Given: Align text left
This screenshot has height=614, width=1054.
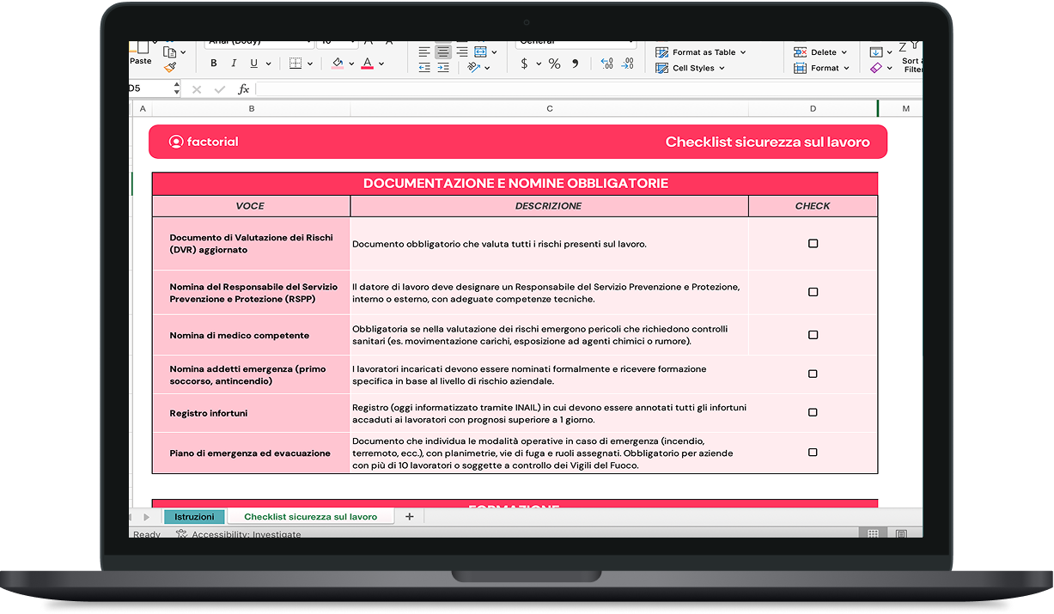Looking at the screenshot, I should [424, 52].
